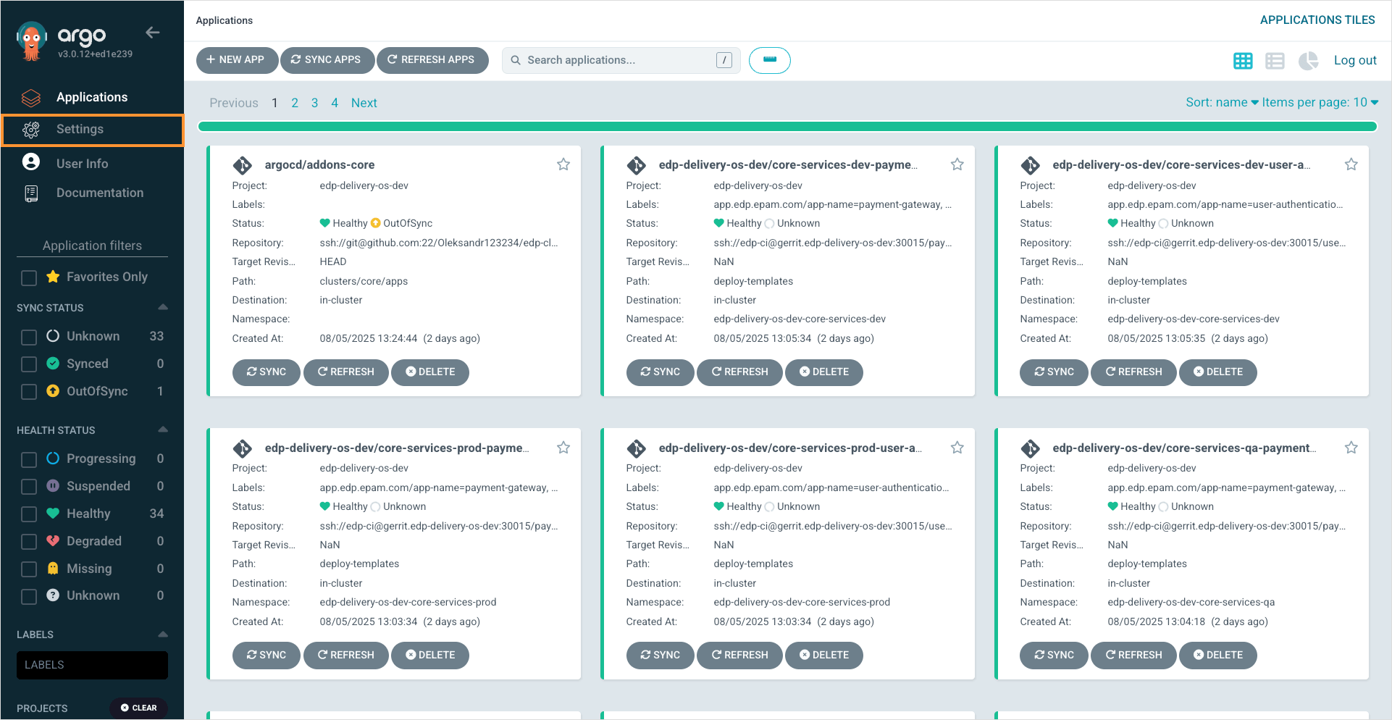This screenshot has width=1392, height=720.
Task: Star the core-services-qa-payment application
Action: [x=1351, y=448]
